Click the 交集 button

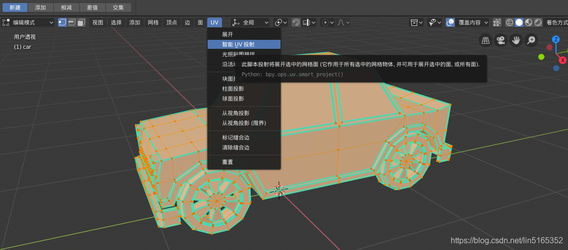pyautogui.click(x=118, y=7)
